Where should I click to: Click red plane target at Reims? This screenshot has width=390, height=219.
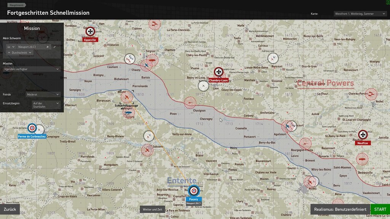[x=310, y=182]
